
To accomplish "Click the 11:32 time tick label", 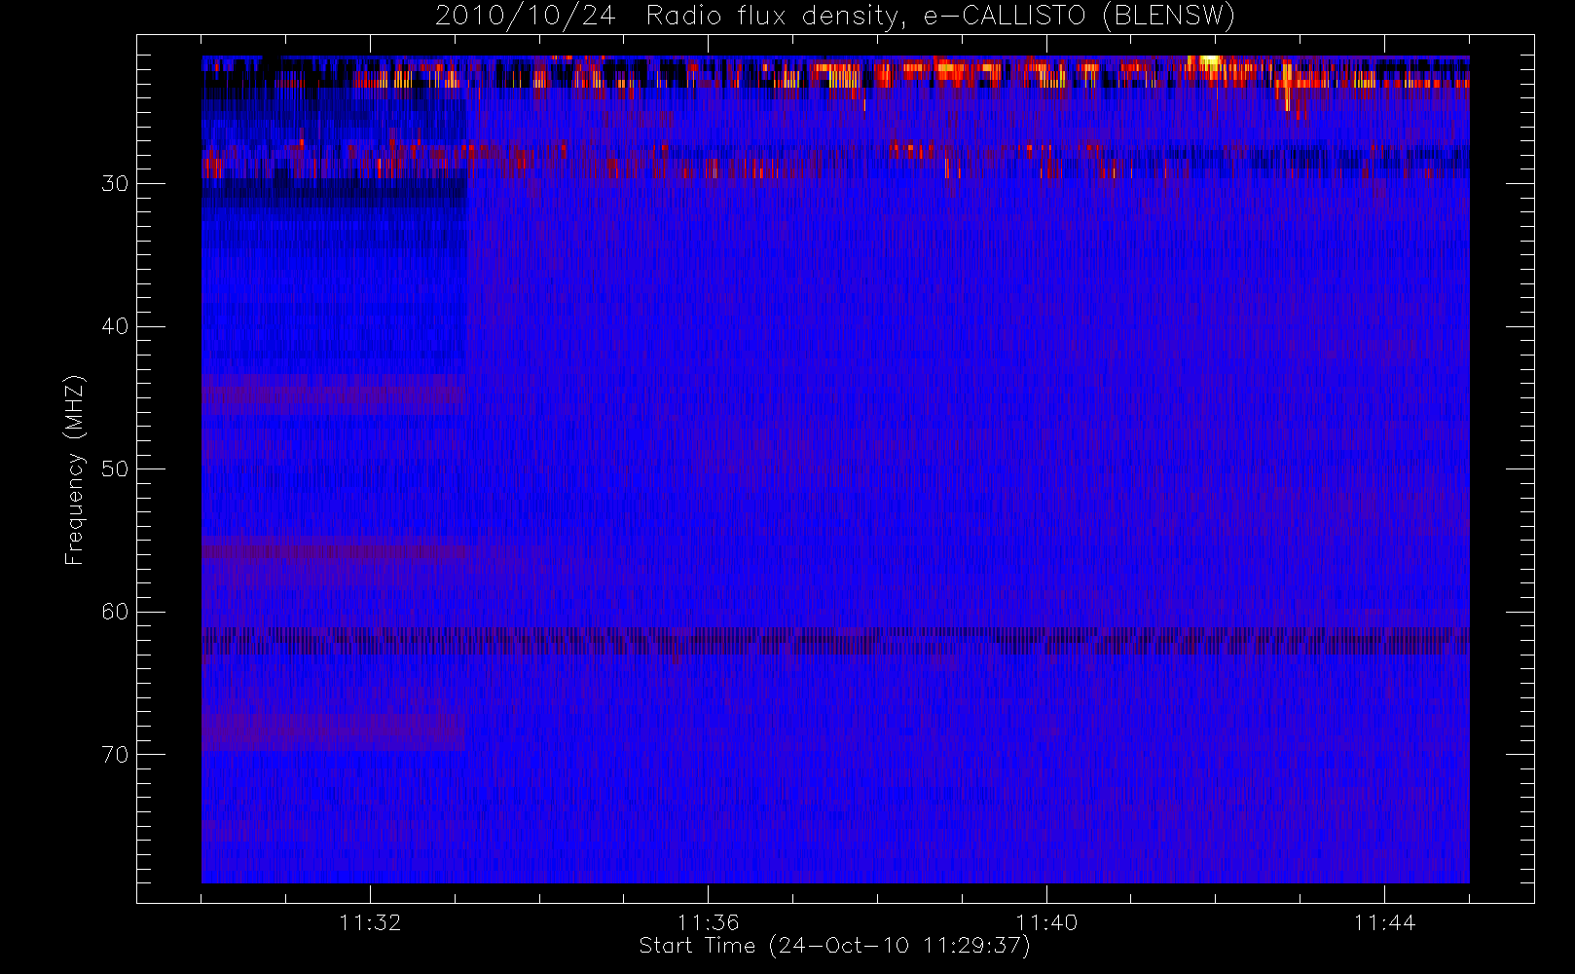I will pyautogui.click(x=370, y=921).
